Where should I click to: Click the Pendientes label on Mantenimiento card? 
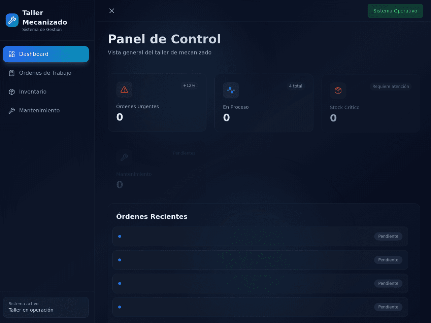[184, 153]
